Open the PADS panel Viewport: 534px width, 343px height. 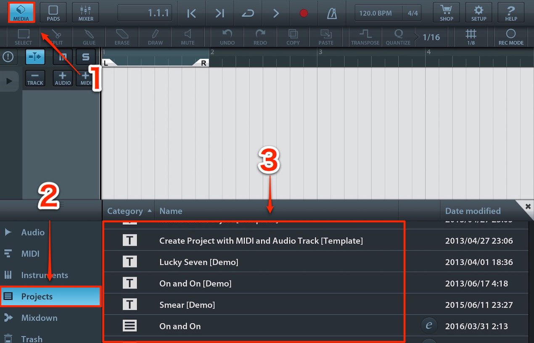pos(53,12)
